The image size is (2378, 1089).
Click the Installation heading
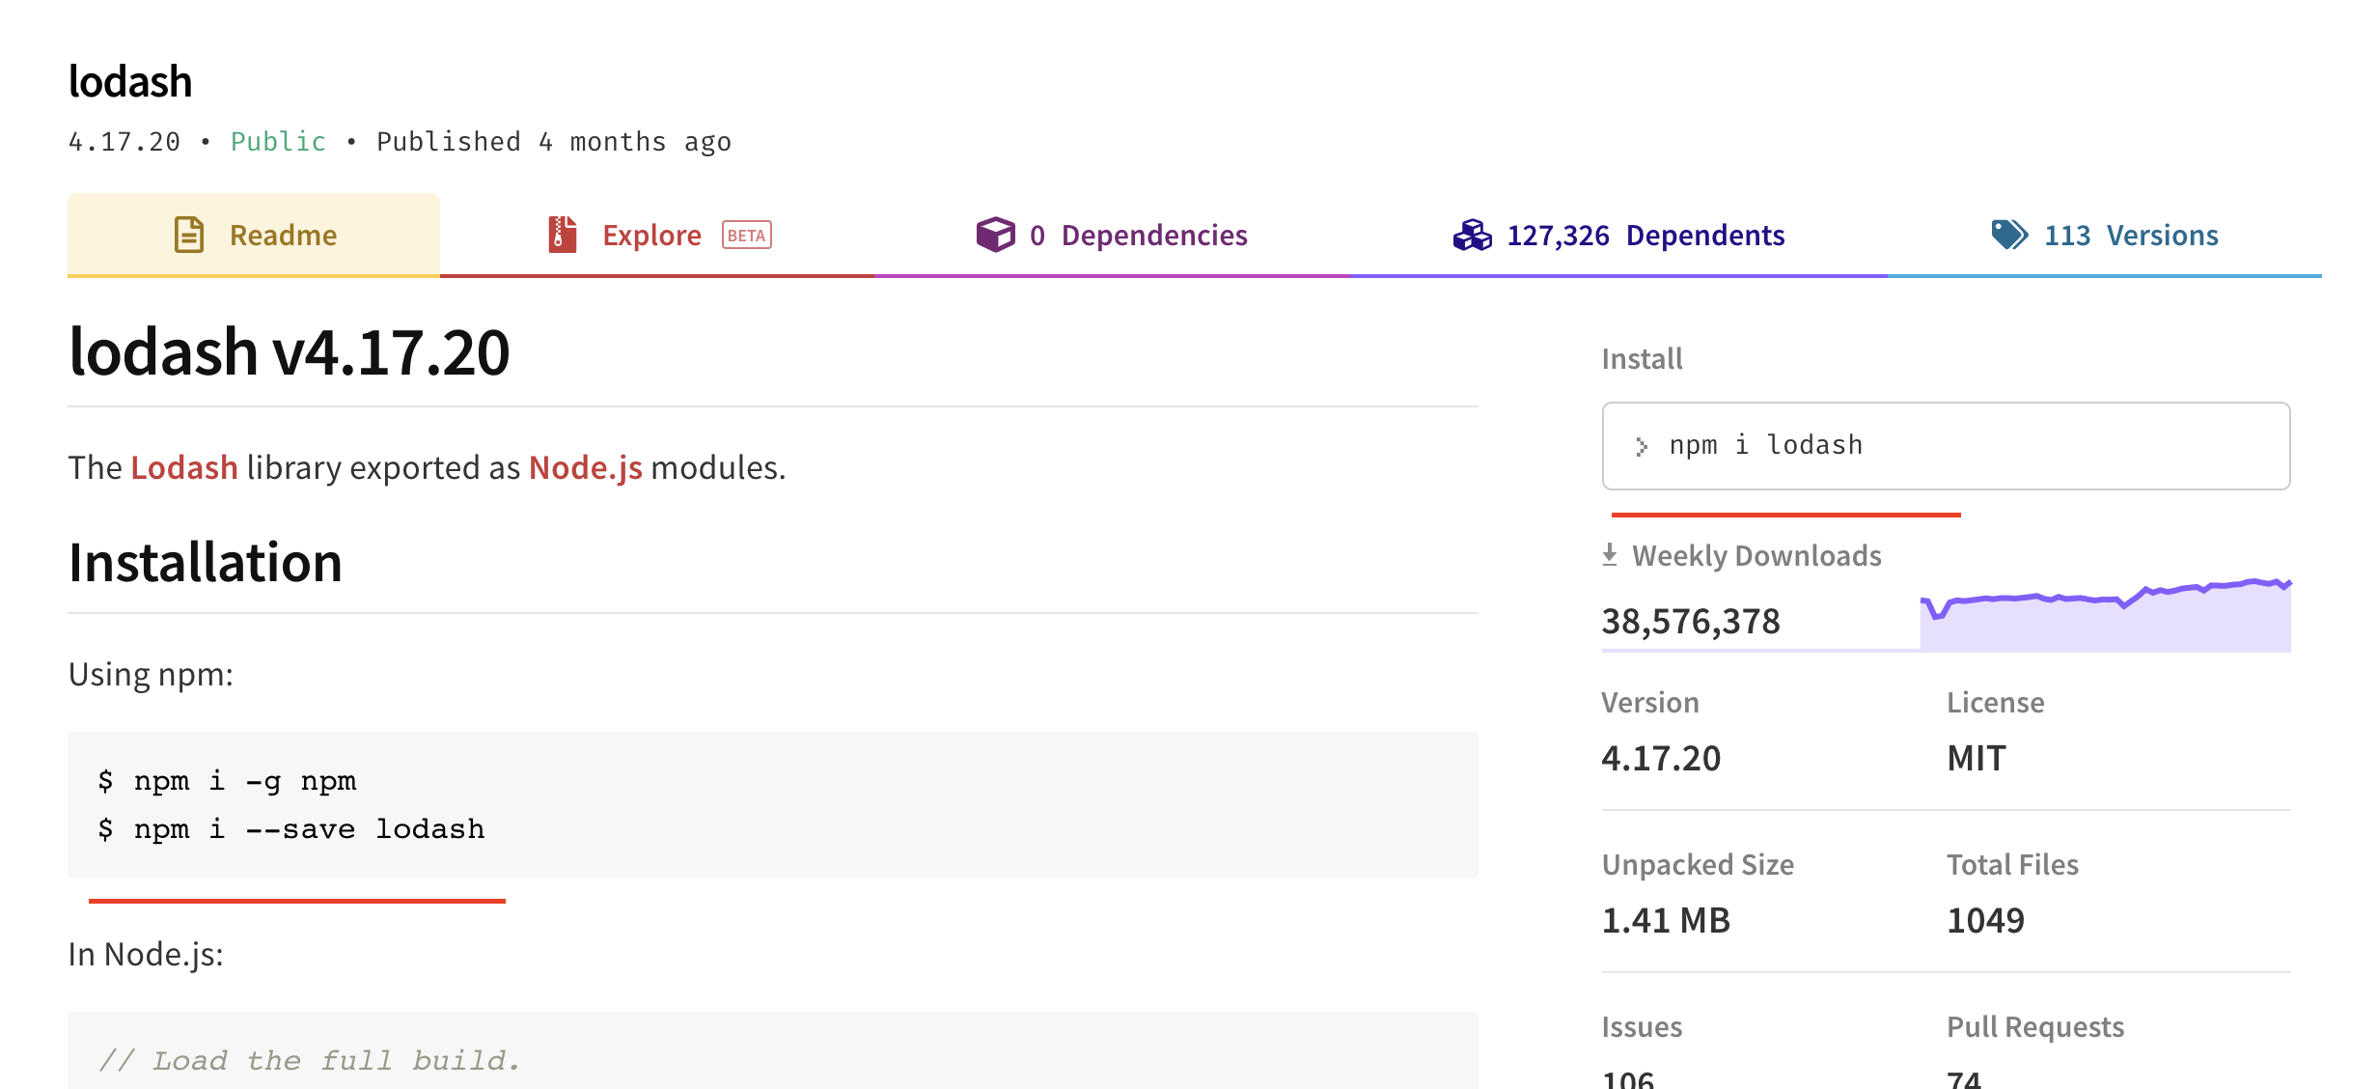[206, 563]
